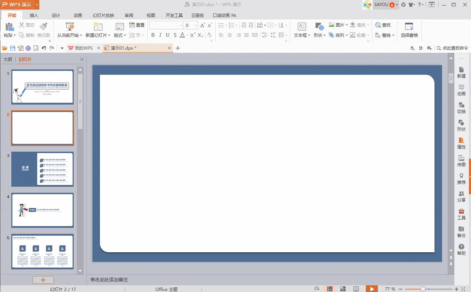471x292 pixels.
Task: Open the Animation (动画) sidebar panel
Action: point(461,90)
